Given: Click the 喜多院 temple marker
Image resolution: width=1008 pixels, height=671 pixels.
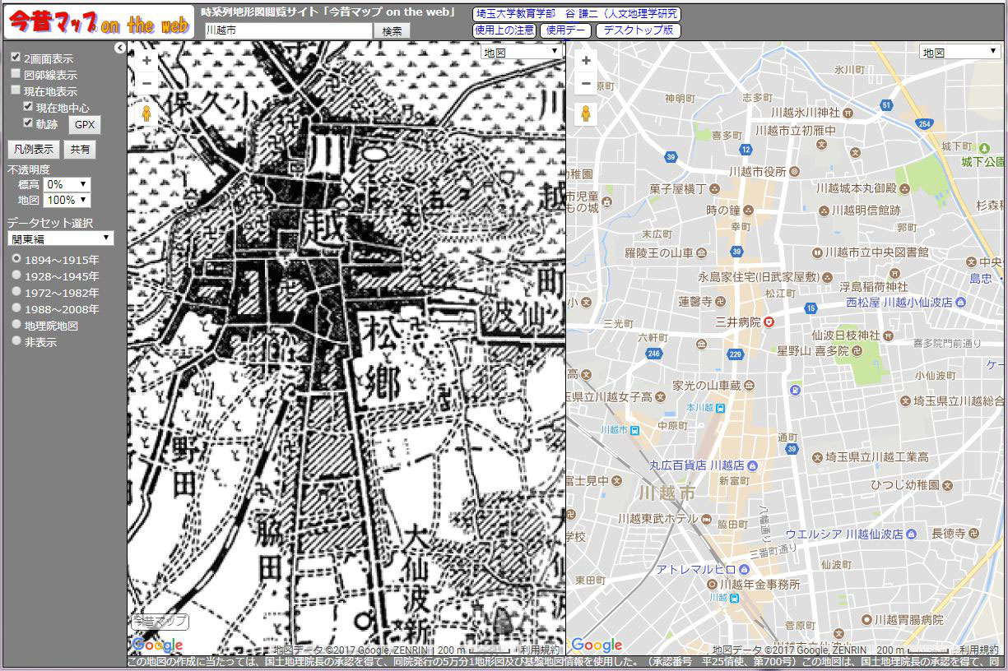Looking at the screenshot, I should tap(856, 350).
